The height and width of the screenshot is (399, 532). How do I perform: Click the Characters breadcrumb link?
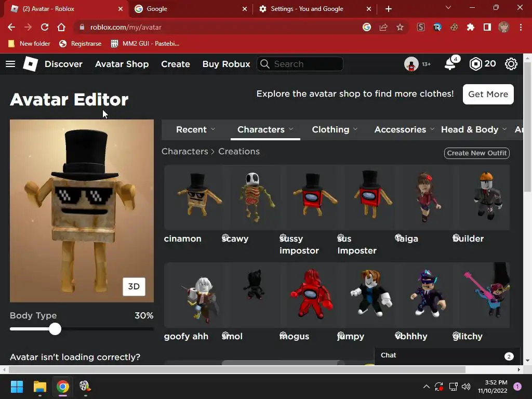(x=184, y=151)
